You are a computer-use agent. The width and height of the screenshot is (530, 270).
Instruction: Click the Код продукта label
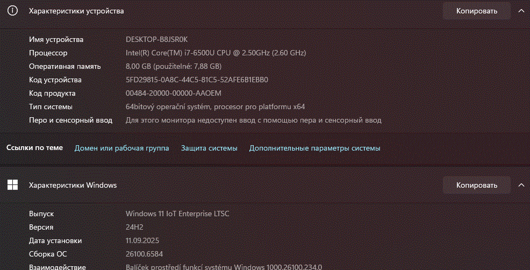[52, 94]
